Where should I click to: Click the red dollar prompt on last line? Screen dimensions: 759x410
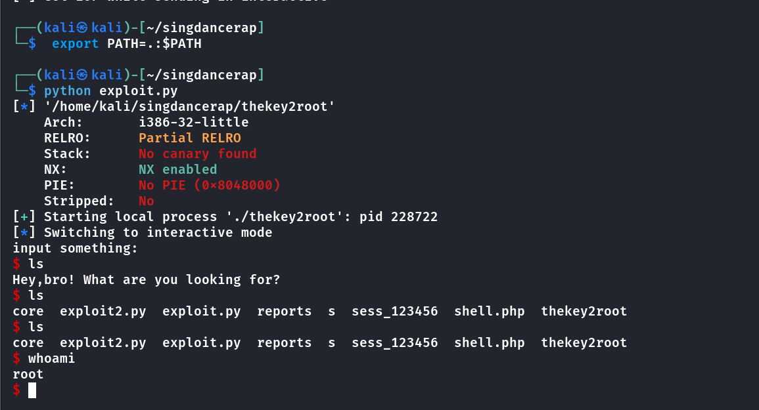16,390
